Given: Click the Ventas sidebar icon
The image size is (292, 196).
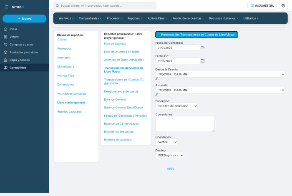Looking at the screenshot, I should 5,37.
